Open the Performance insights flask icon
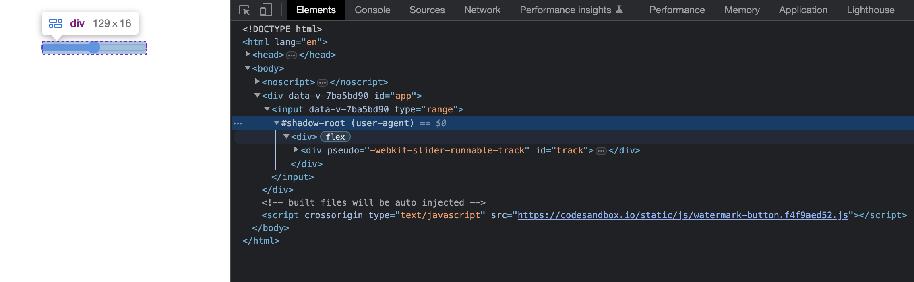 (x=620, y=9)
